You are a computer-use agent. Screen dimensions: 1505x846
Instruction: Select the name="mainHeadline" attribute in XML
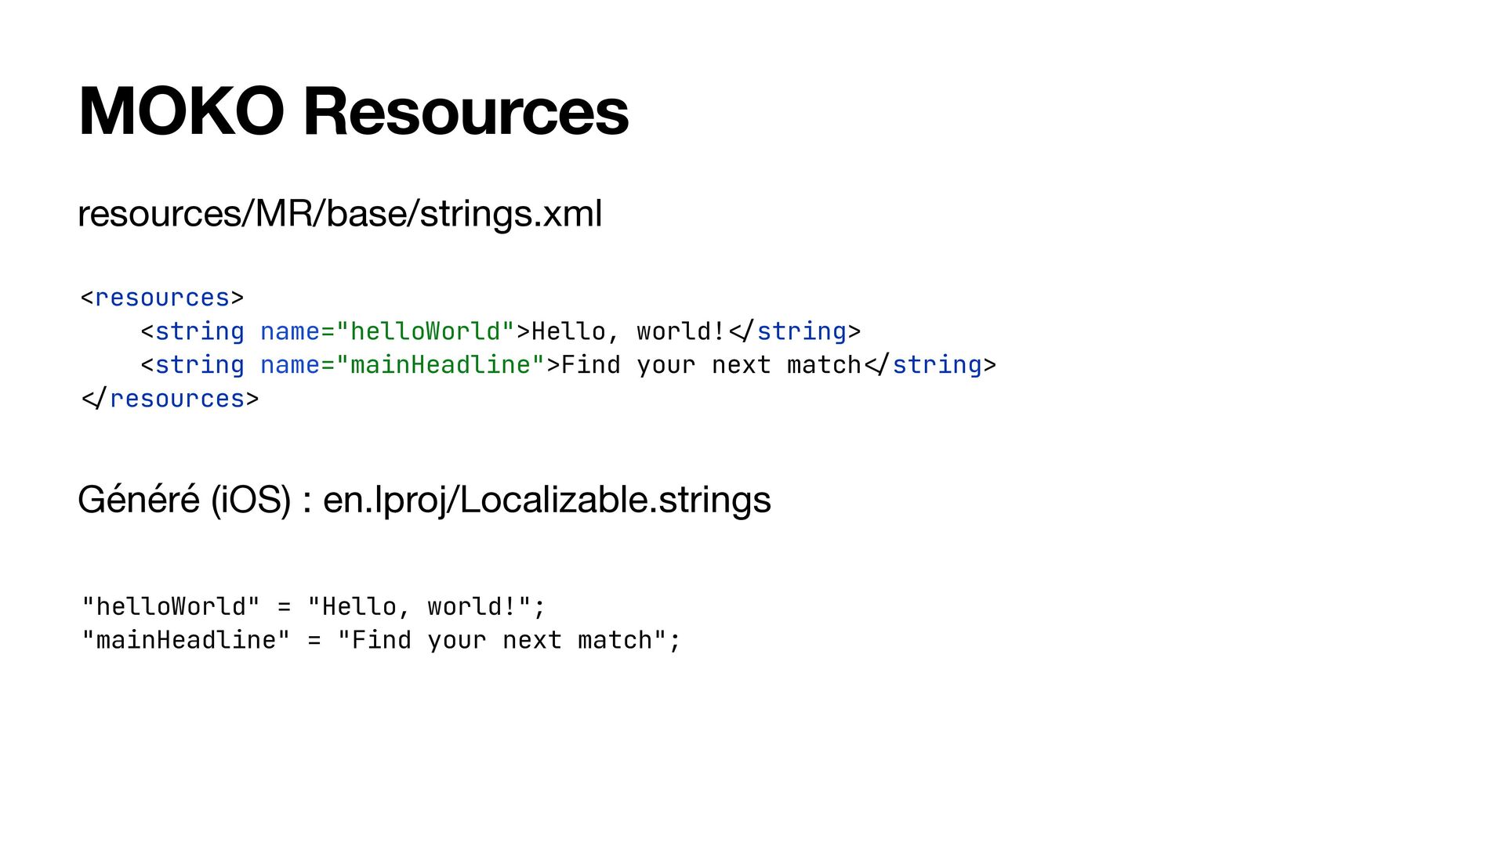pos(402,365)
